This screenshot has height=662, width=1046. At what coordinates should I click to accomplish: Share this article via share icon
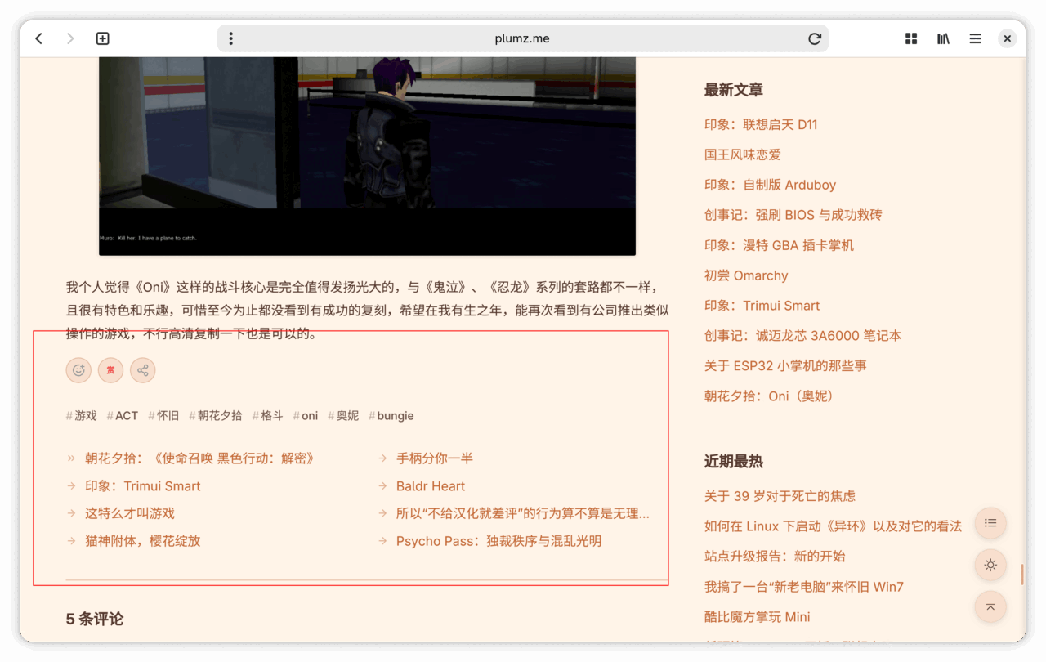[x=143, y=370]
